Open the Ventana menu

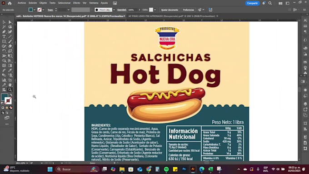[94, 3]
